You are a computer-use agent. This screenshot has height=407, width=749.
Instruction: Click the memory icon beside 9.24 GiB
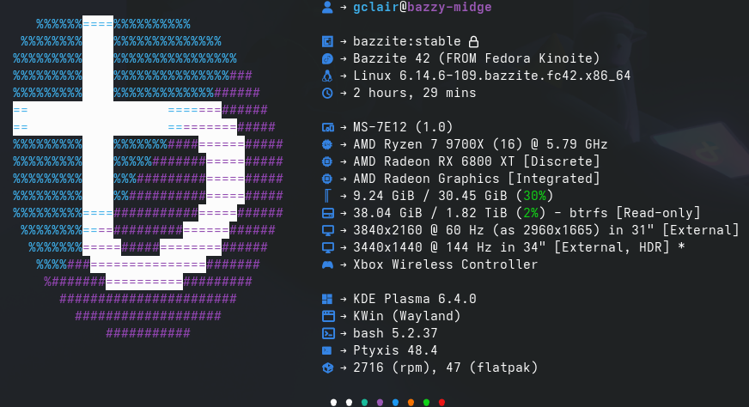327,196
